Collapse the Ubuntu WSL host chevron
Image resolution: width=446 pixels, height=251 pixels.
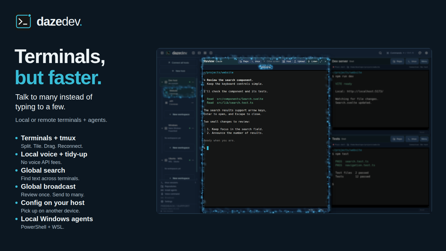click(162, 160)
